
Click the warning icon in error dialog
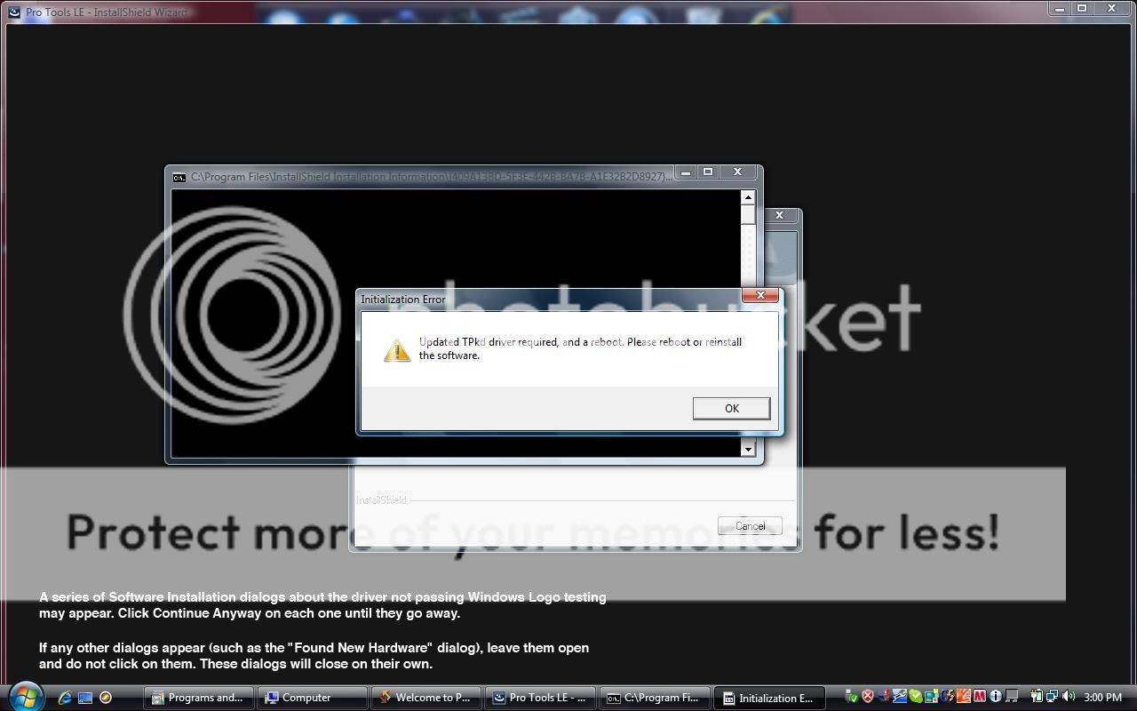tap(396, 350)
